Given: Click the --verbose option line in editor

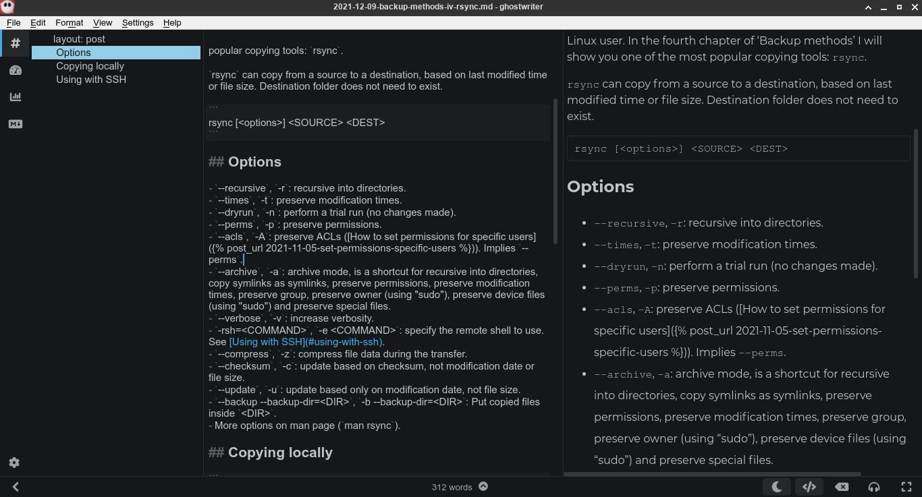Looking at the screenshot, I should pos(291,318).
